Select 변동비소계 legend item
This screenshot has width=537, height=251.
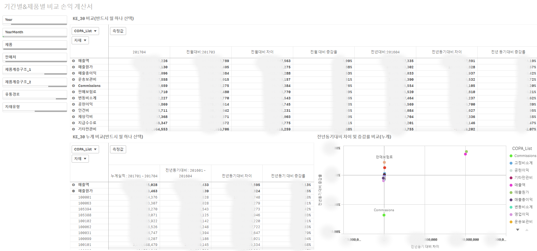[x=521, y=207]
